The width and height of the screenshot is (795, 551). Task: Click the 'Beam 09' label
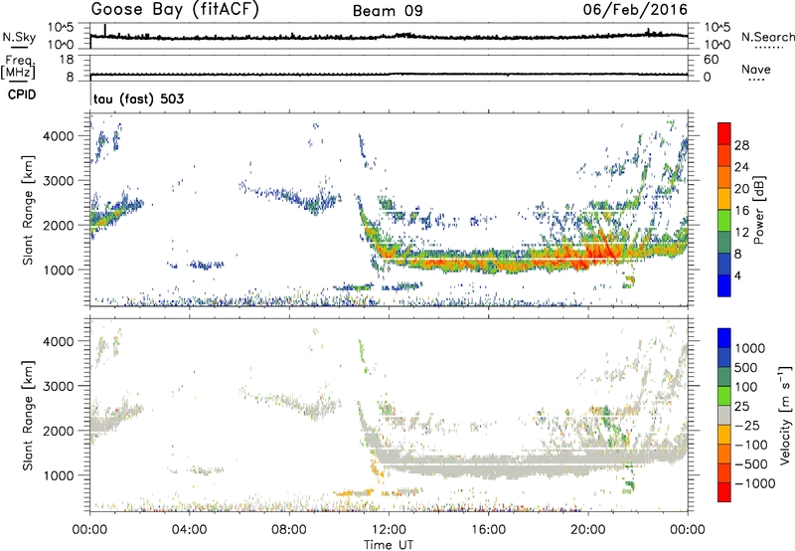coord(388,11)
